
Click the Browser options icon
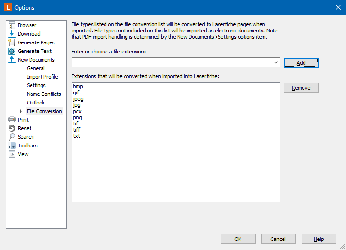pyautogui.click(x=12, y=25)
